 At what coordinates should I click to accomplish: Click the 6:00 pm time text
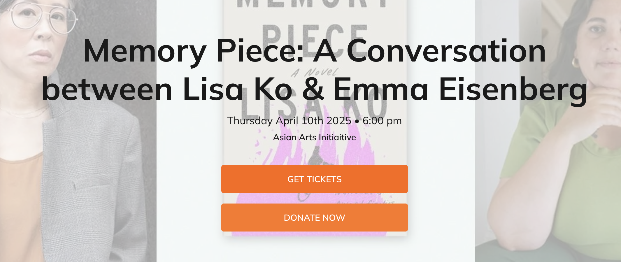coord(382,120)
